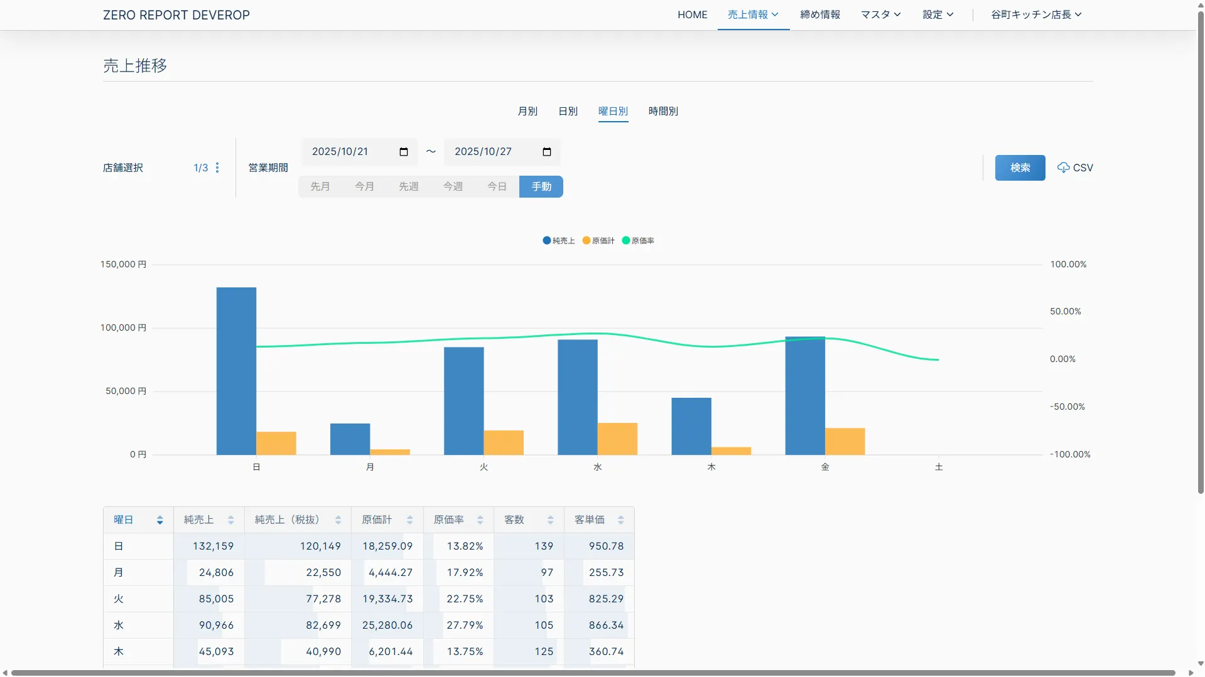Click the 検索 search button
The height and width of the screenshot is (677, 1205).
point(1020,168)
